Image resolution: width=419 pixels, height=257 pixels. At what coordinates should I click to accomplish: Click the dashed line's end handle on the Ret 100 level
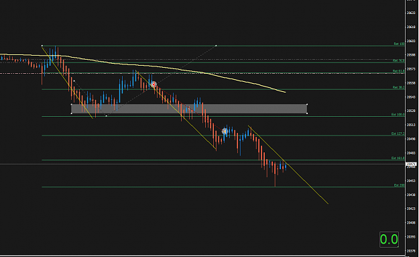(x=216, y=46)
